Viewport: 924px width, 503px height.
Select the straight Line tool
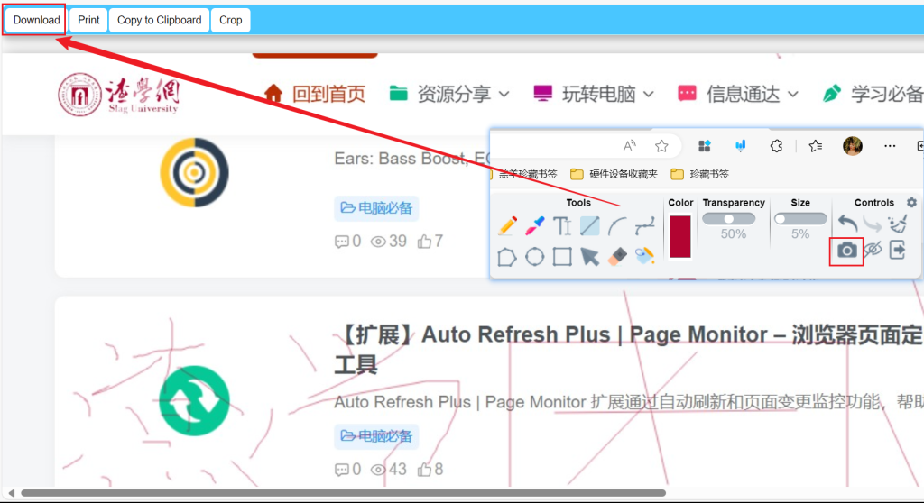click(x=590, y=225)
